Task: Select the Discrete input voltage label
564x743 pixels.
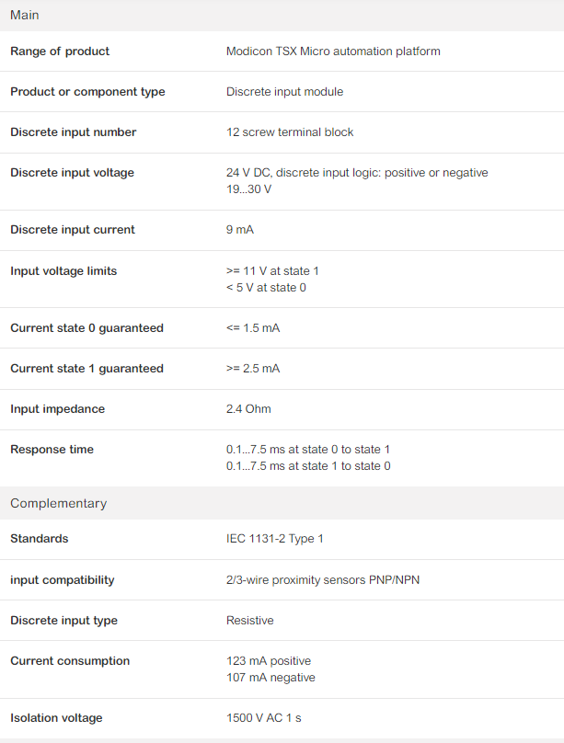Action: (x=72, y=173)
